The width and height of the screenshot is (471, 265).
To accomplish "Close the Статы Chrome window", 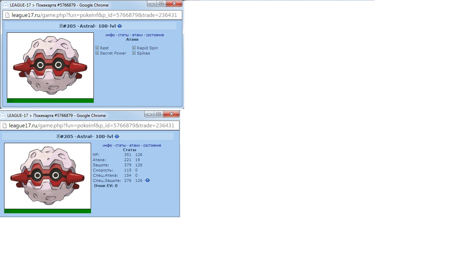I will 171,114.
